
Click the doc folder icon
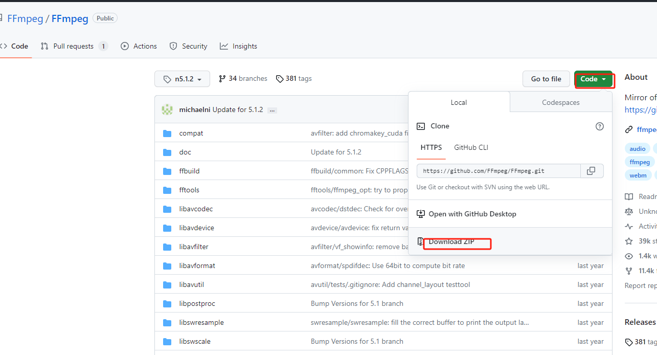coord(167,152)
